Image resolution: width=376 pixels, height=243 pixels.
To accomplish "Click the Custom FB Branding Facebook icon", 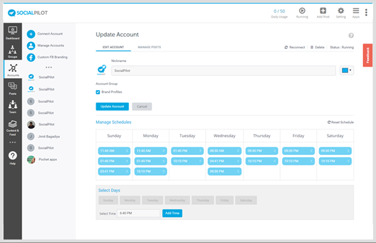I will pyautogui.click(x=31, y=57).
